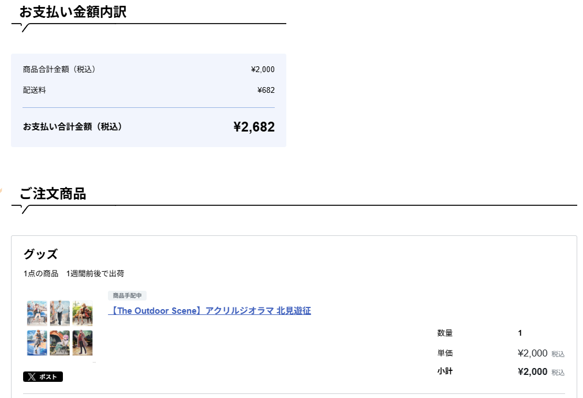Select the top-right character image in thumbnail
This screenshot has width=583, height=398.
coord(83,313)
